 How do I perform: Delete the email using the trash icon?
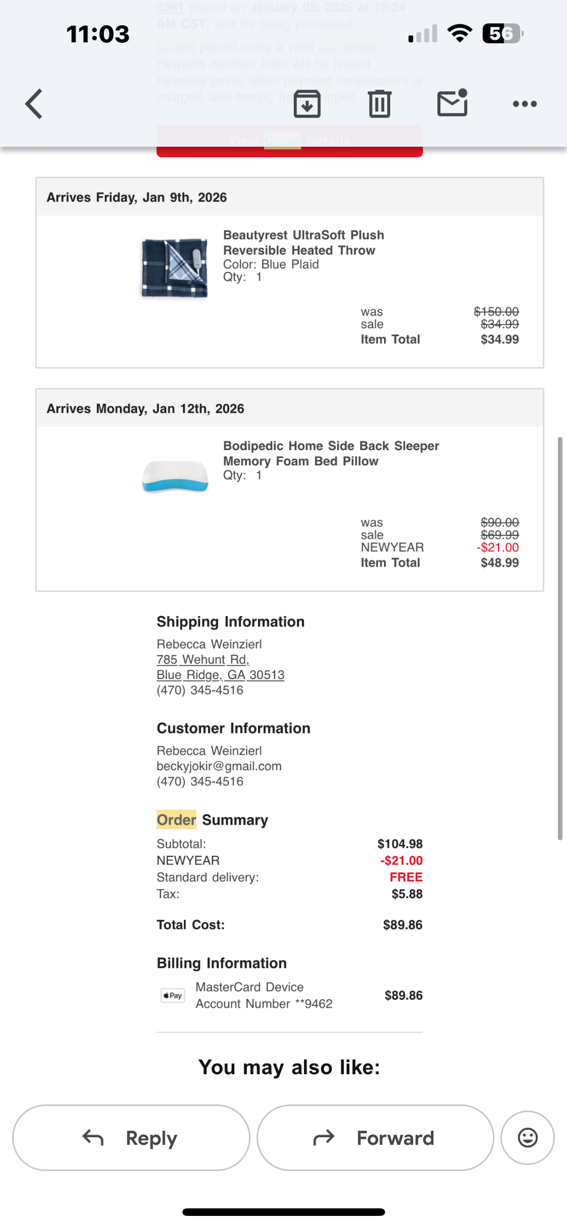coord(380,104)
